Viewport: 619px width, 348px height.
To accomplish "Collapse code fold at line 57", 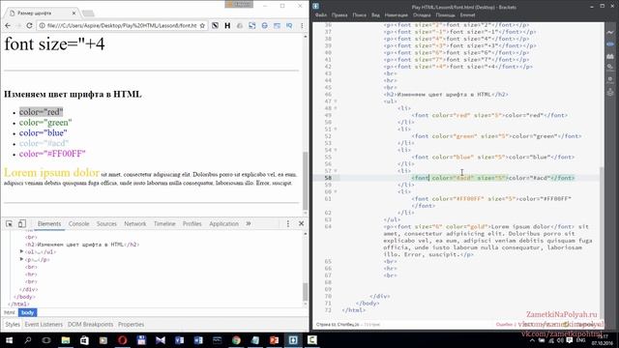I will click(336, 171).
